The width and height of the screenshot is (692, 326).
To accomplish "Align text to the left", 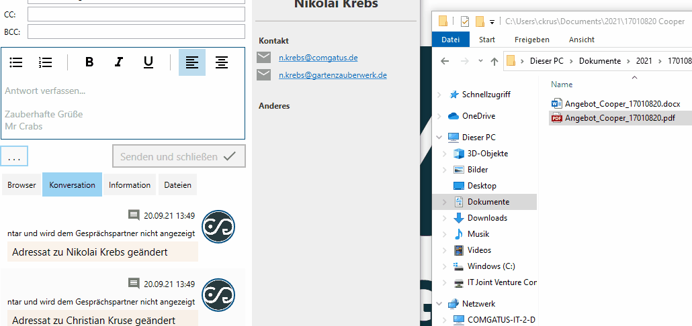I will click(192, 62).
